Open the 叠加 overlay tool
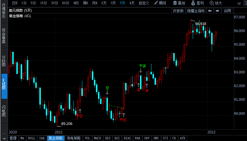 (x=179, y=3)
